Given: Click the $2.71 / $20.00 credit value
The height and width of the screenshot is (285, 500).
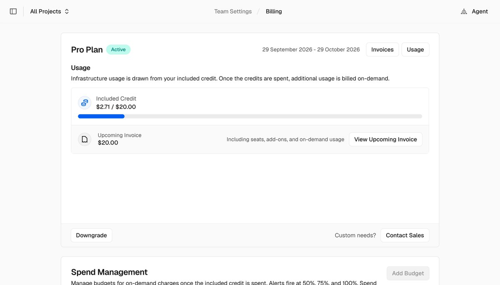Looking at the screenshot, I should [116, 107].
